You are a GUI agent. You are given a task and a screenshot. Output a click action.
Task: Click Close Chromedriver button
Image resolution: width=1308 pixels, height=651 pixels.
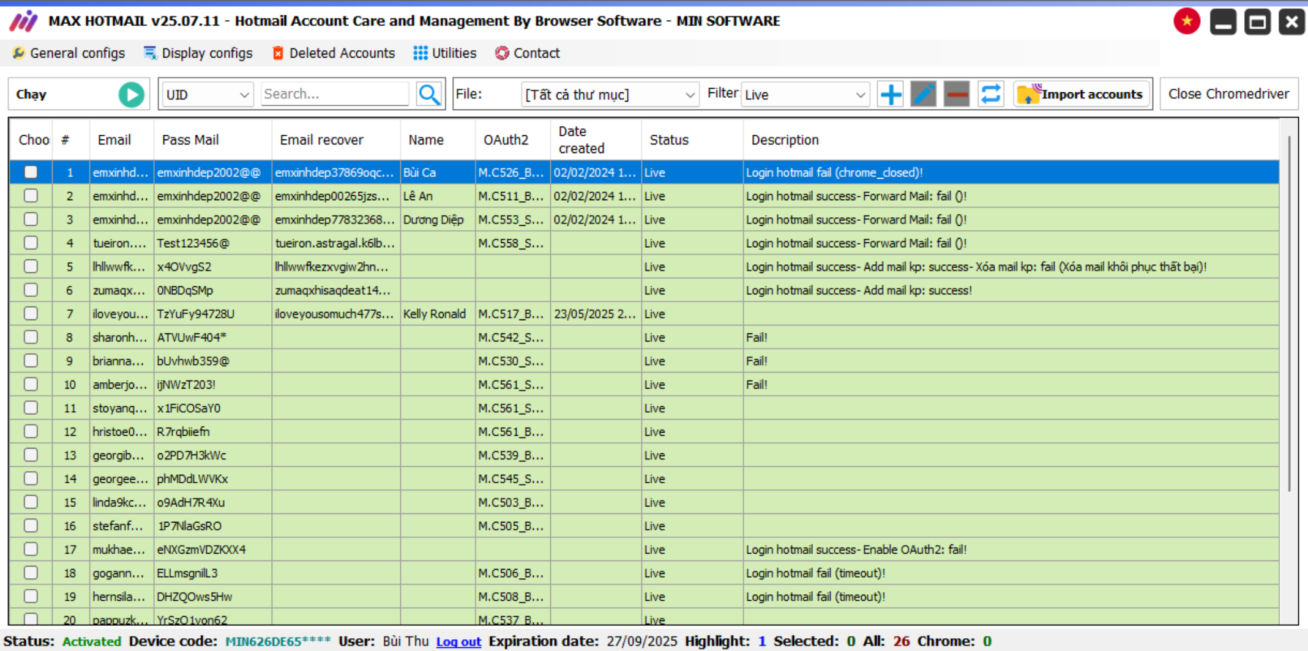click(x=1228, y=94)
